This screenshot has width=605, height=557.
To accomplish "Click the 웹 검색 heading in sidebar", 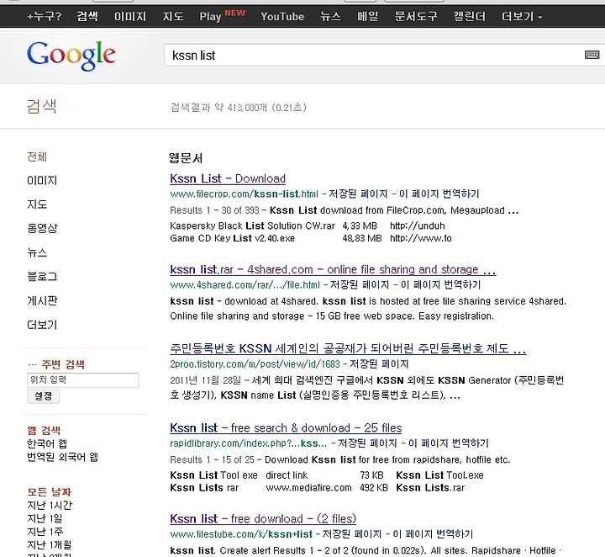I will [x=44, y=431].
